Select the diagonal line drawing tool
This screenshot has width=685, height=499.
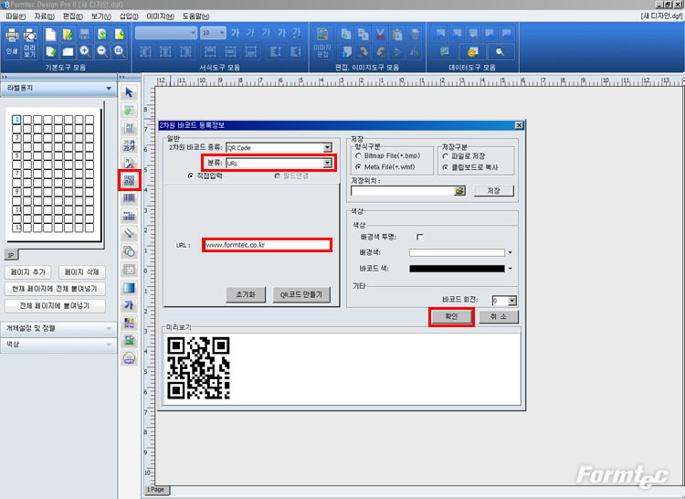coord(129,234)
